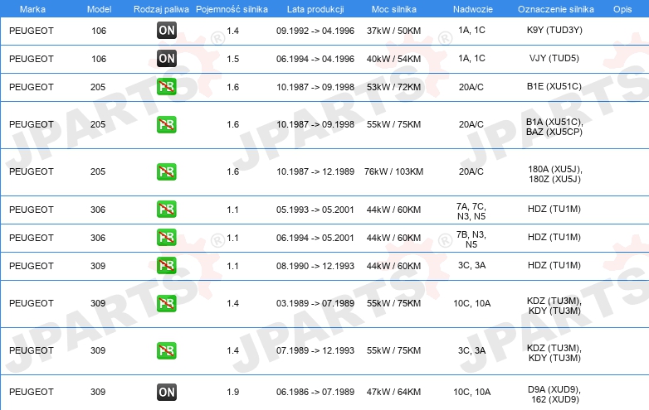The image size is (649, 410).
Task: Click power value 40kW / 54KM
Action: click(x=393, y=59)
